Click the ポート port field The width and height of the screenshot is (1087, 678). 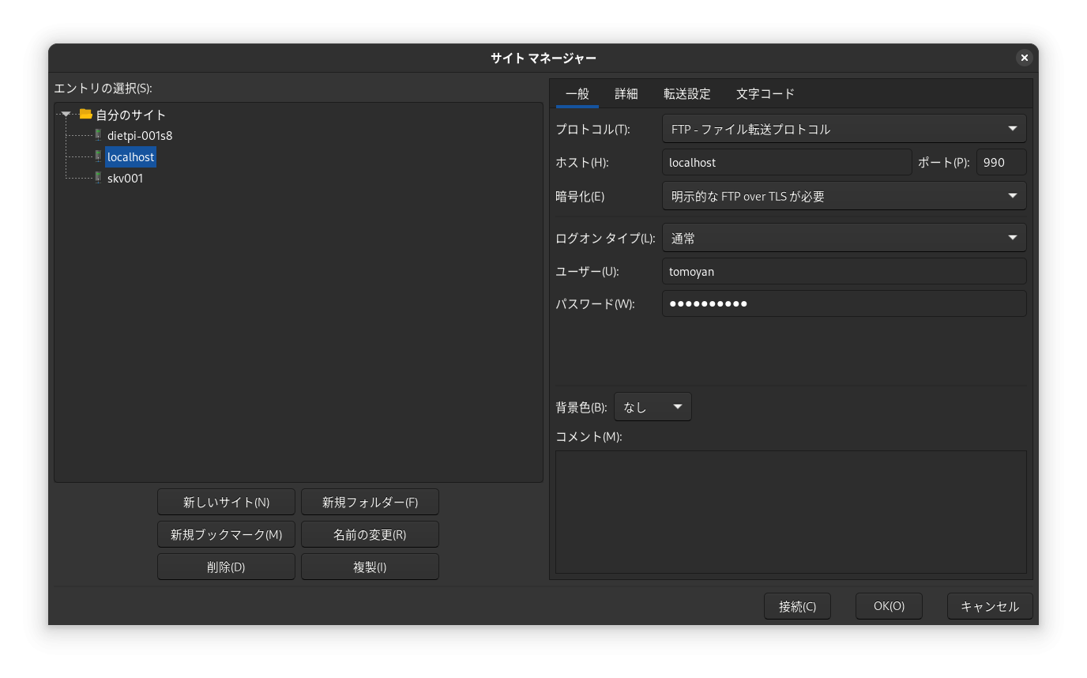click(1001, 162)
